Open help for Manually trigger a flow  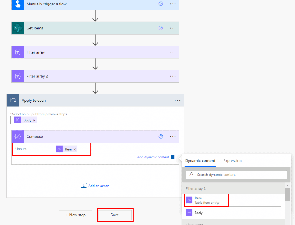point(161,4)
